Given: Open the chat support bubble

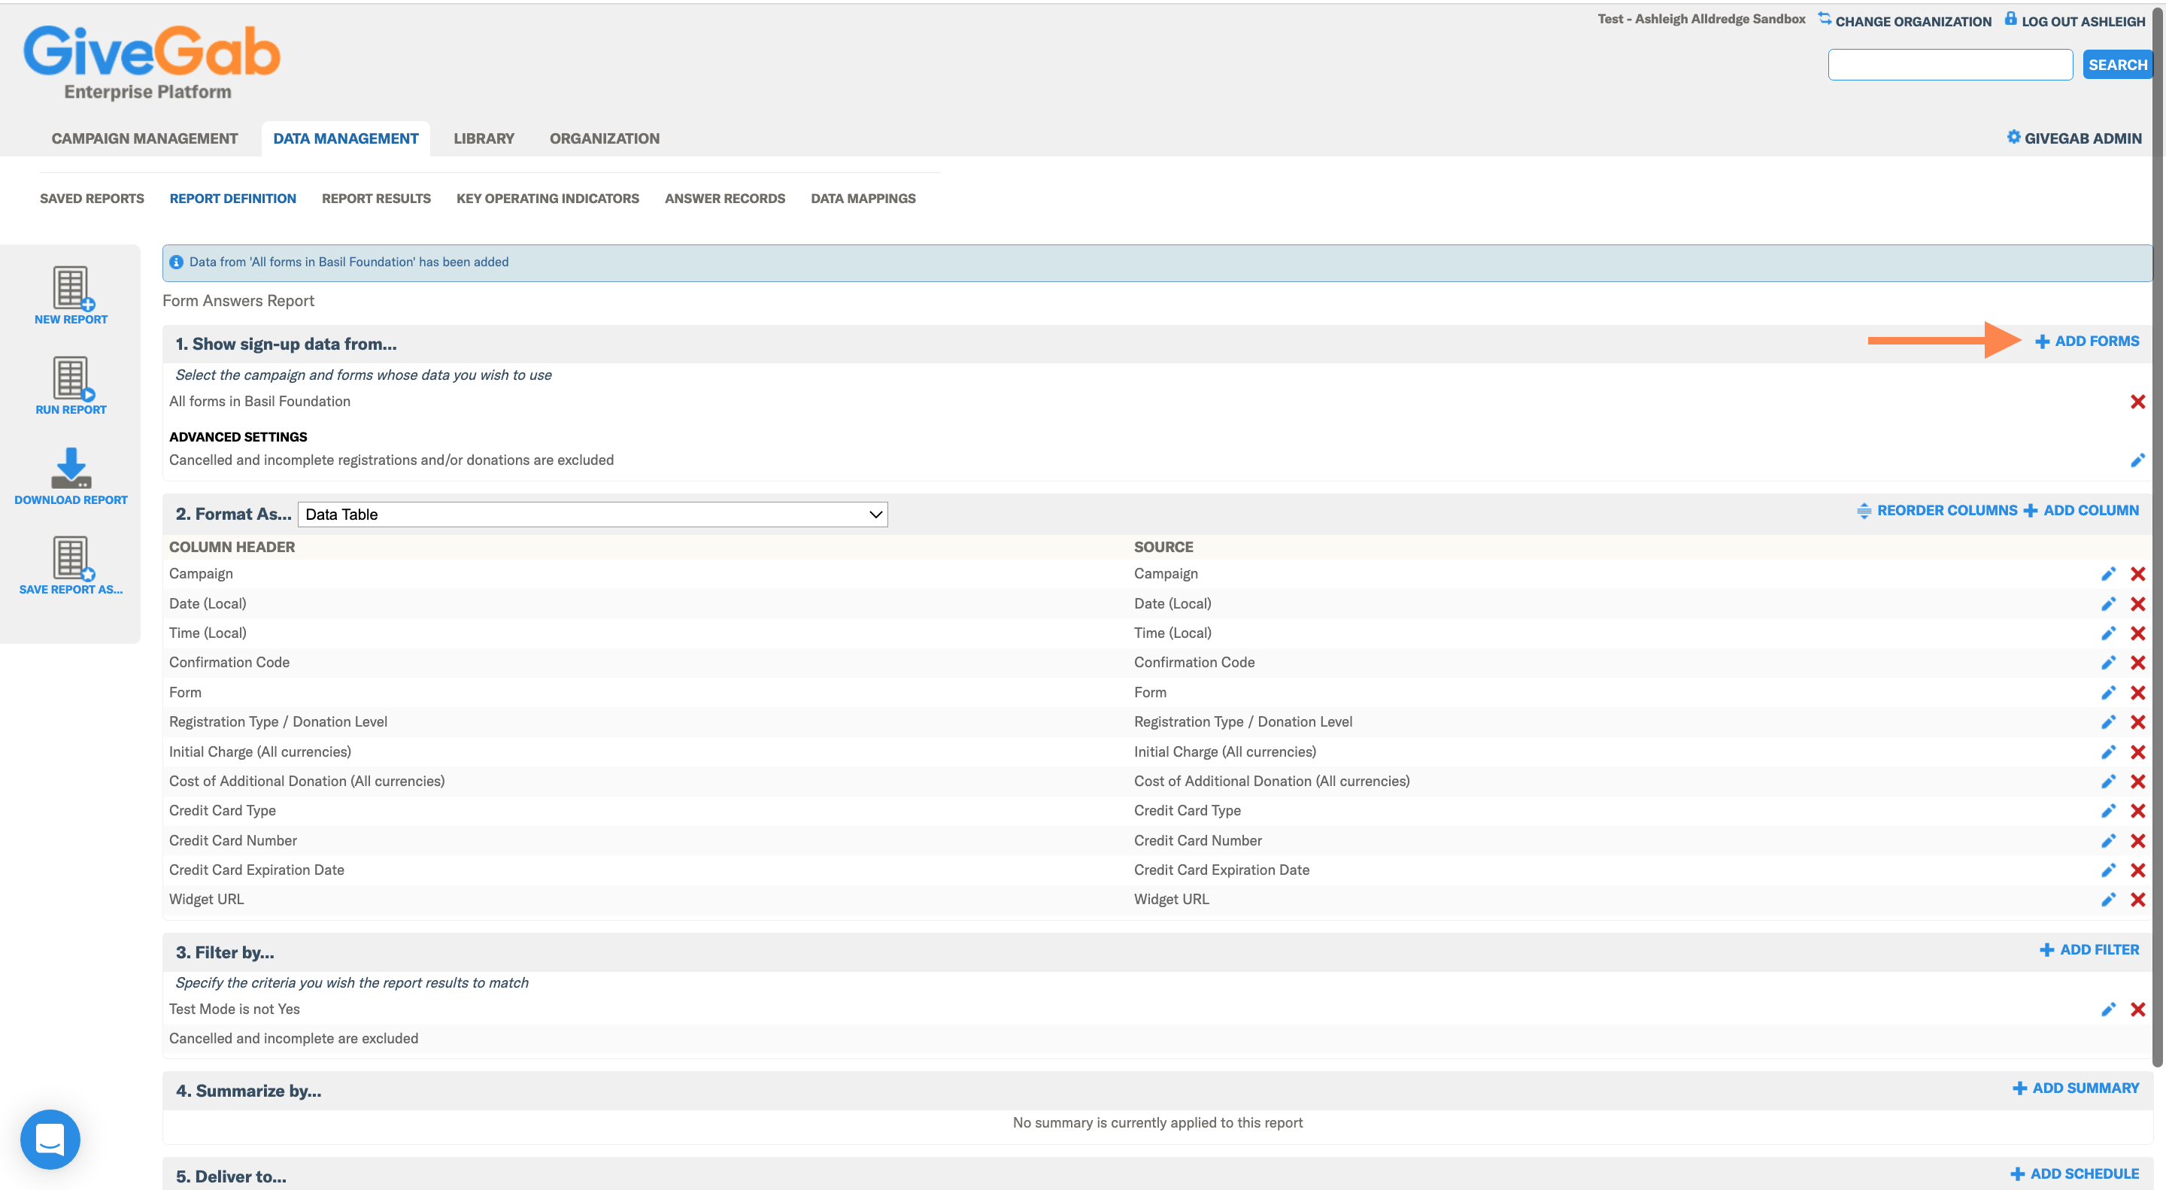Looking at the screenshot, I should pos(50,1140).
